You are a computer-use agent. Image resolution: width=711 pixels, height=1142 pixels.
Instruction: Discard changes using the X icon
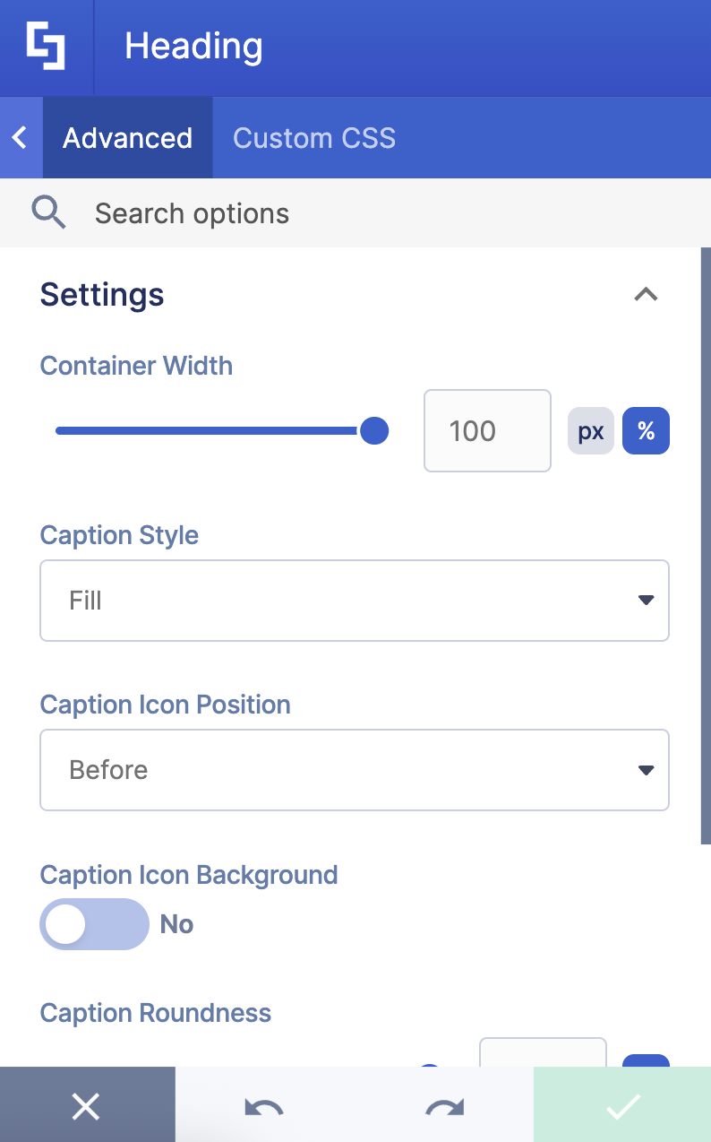click(86, 1105)
